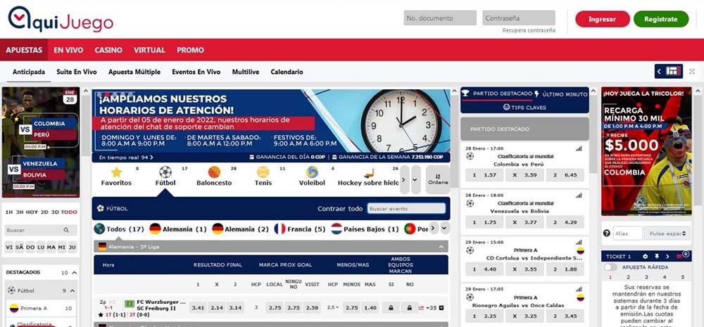Click the layout view icon in the sub-navigation
704x327 pixels.
click(x=673, y=71)
